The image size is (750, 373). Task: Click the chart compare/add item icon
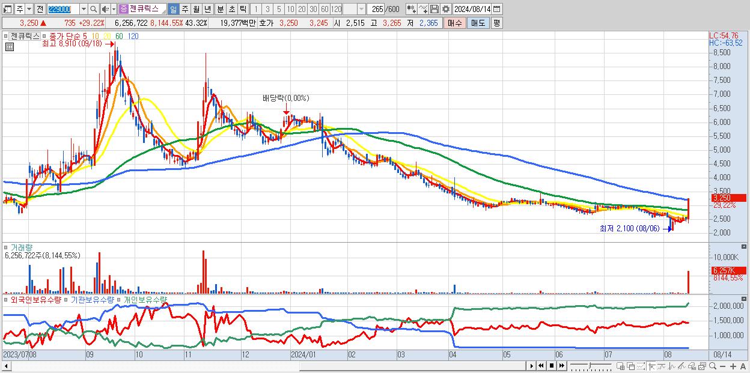(411, 9)
